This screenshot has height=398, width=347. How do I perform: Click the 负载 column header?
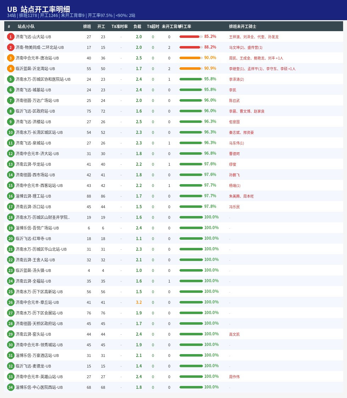(137, 27)
